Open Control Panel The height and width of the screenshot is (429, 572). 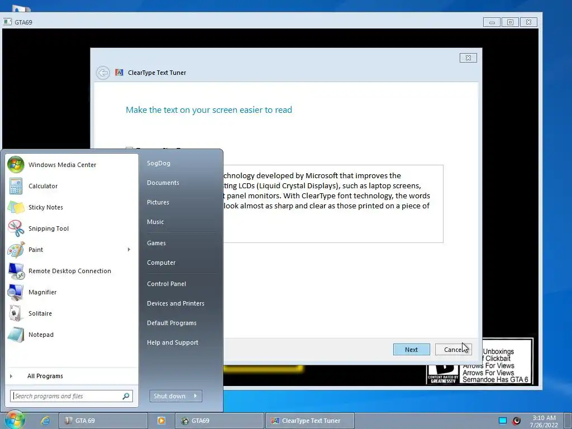click(166, 284)
